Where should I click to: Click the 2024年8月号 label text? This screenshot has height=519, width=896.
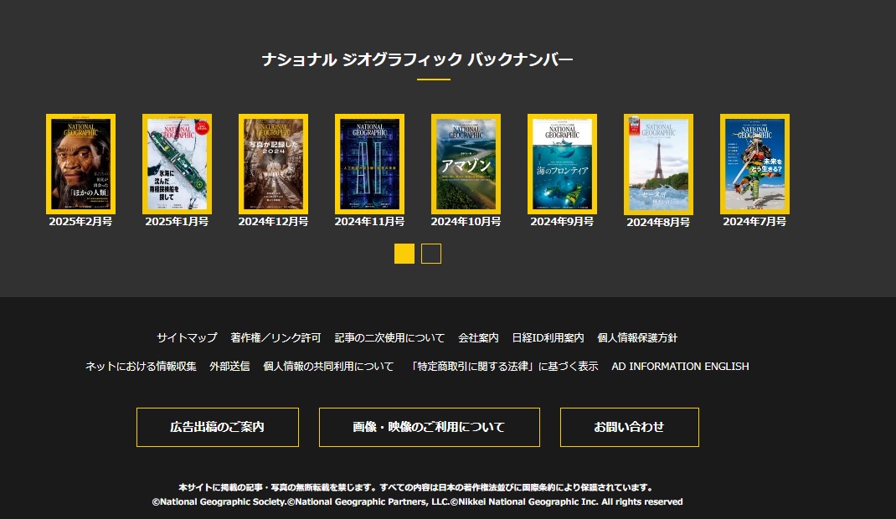click(658, 223)
